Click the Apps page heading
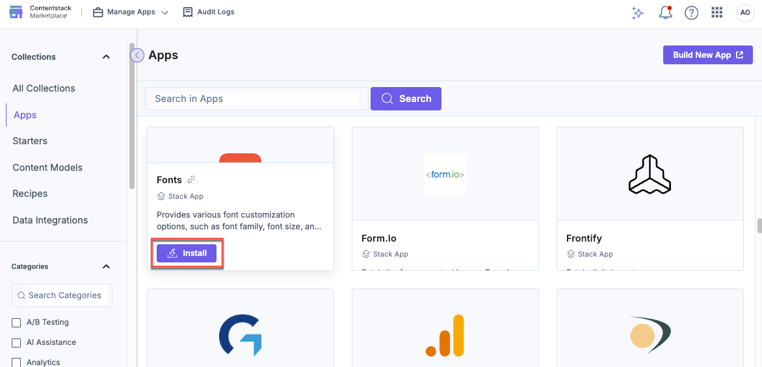The height and width of the screenshot is (367, 762). pyautogui.click(x=163, y=55)
